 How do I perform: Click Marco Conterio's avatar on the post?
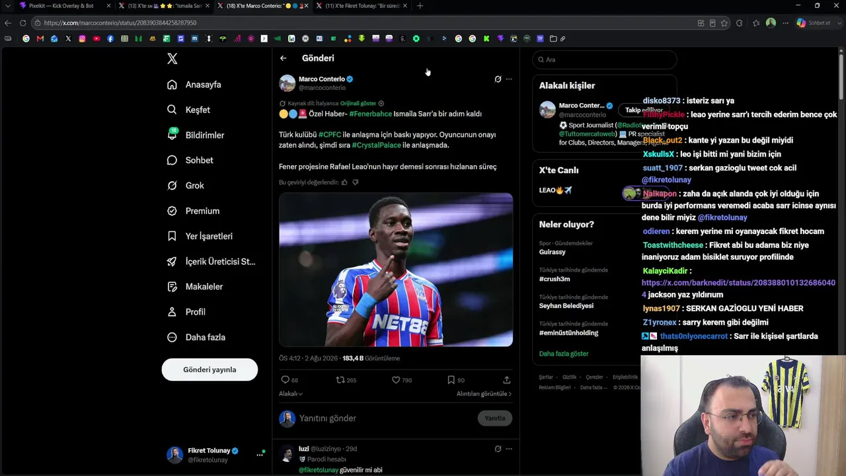[287, 83]
